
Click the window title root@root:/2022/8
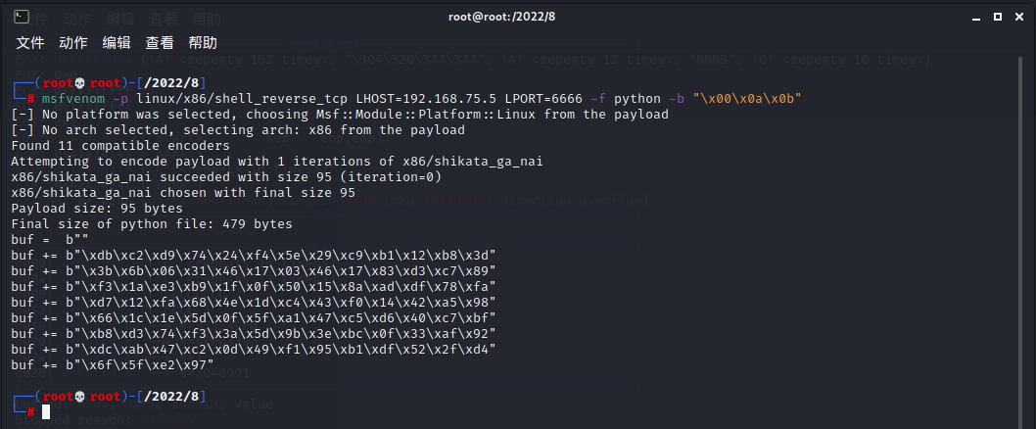coord(501,17)
